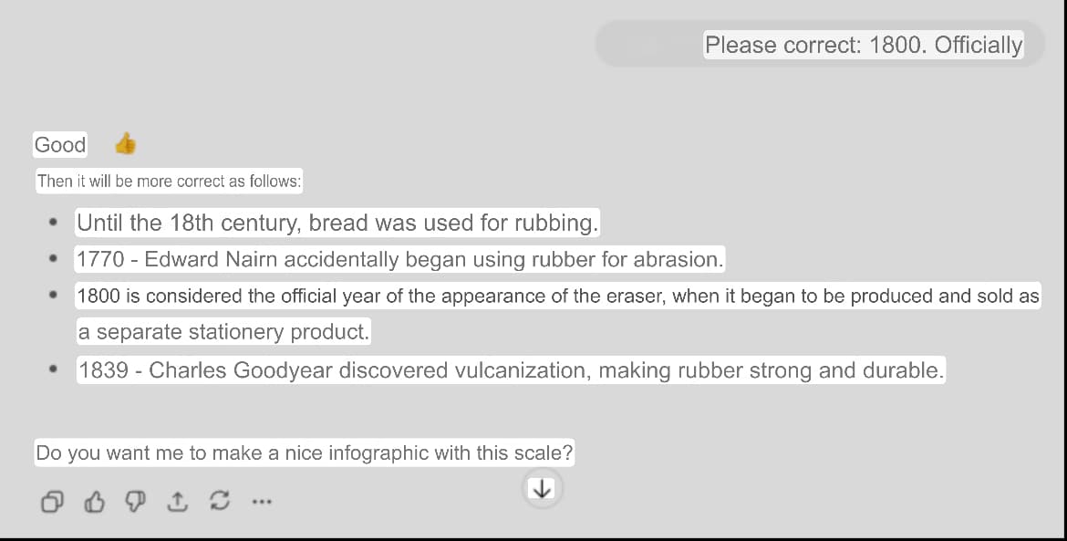Regenerate the assistant's response
The width and height of the screenshot is (1067, 541).
219,502
